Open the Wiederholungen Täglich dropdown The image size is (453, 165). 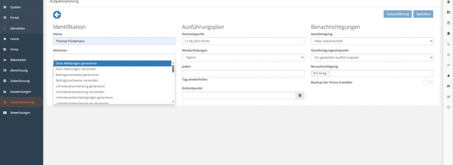click(x=243, y=57)
